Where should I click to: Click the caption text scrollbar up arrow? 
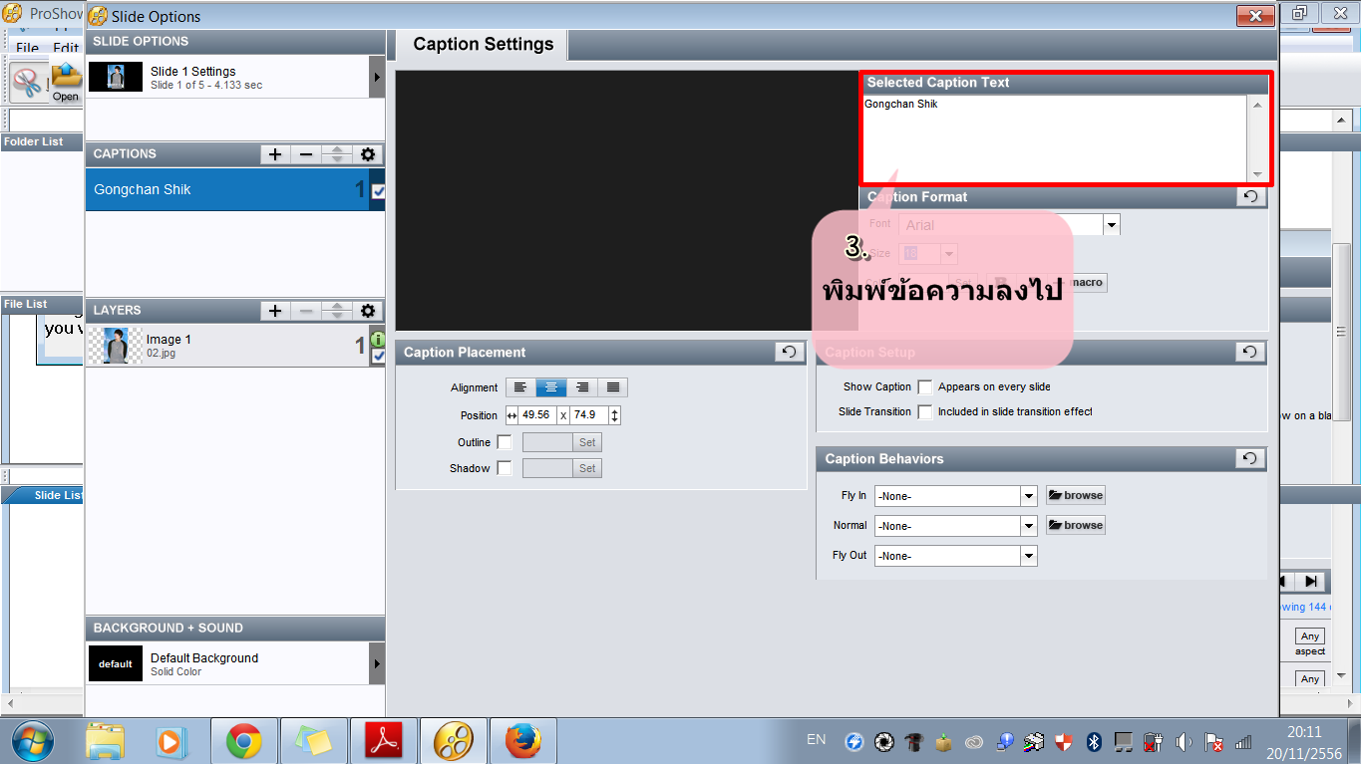pos(1257,105)
